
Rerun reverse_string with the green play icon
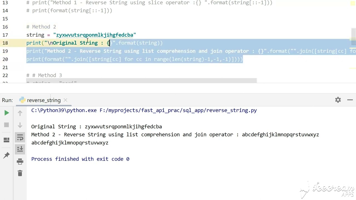(6, 113)
